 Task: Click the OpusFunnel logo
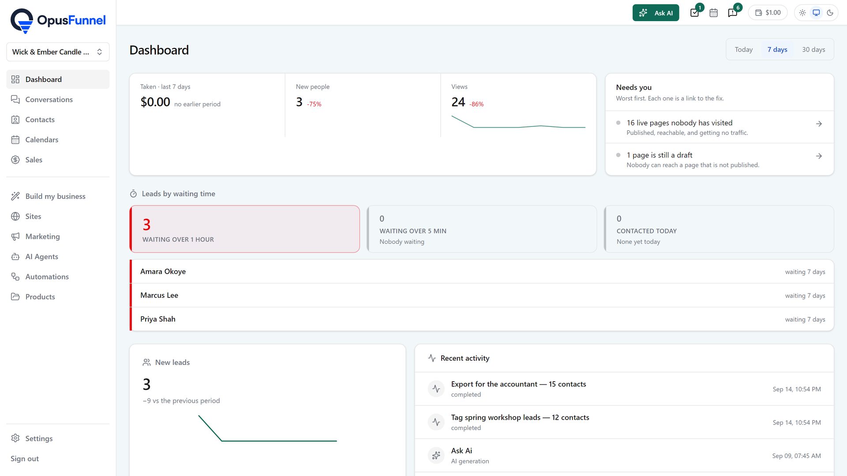(x=58, y=20)
